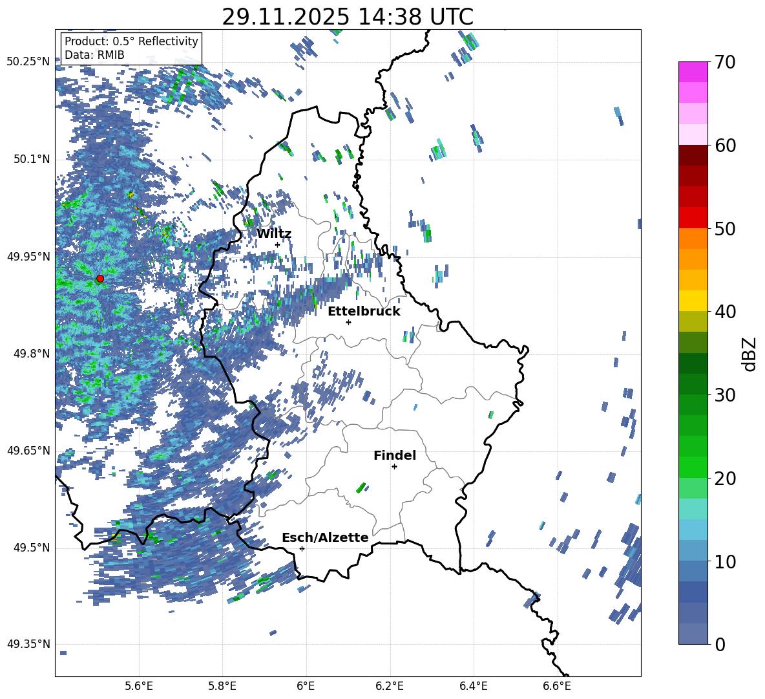
Task: Click the bright green colorbar segment above 20
Action: (693, 467)
